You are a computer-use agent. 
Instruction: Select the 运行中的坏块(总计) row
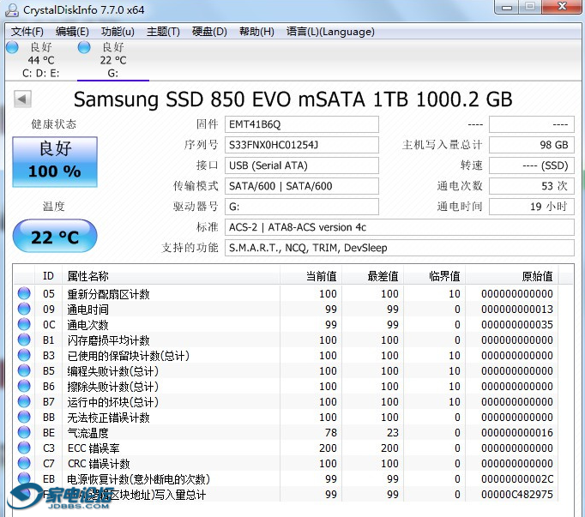coord(286,402)
